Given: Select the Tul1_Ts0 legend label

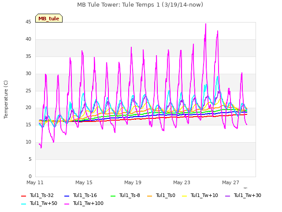Looking at the screenshot, I should 166,195.
